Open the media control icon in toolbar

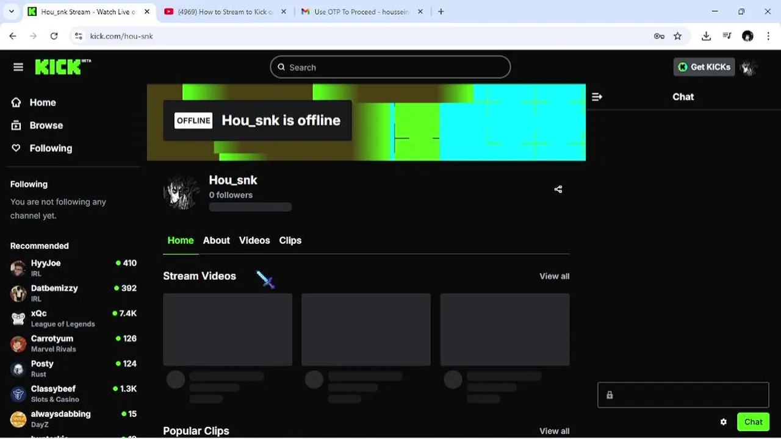[727, 36]
